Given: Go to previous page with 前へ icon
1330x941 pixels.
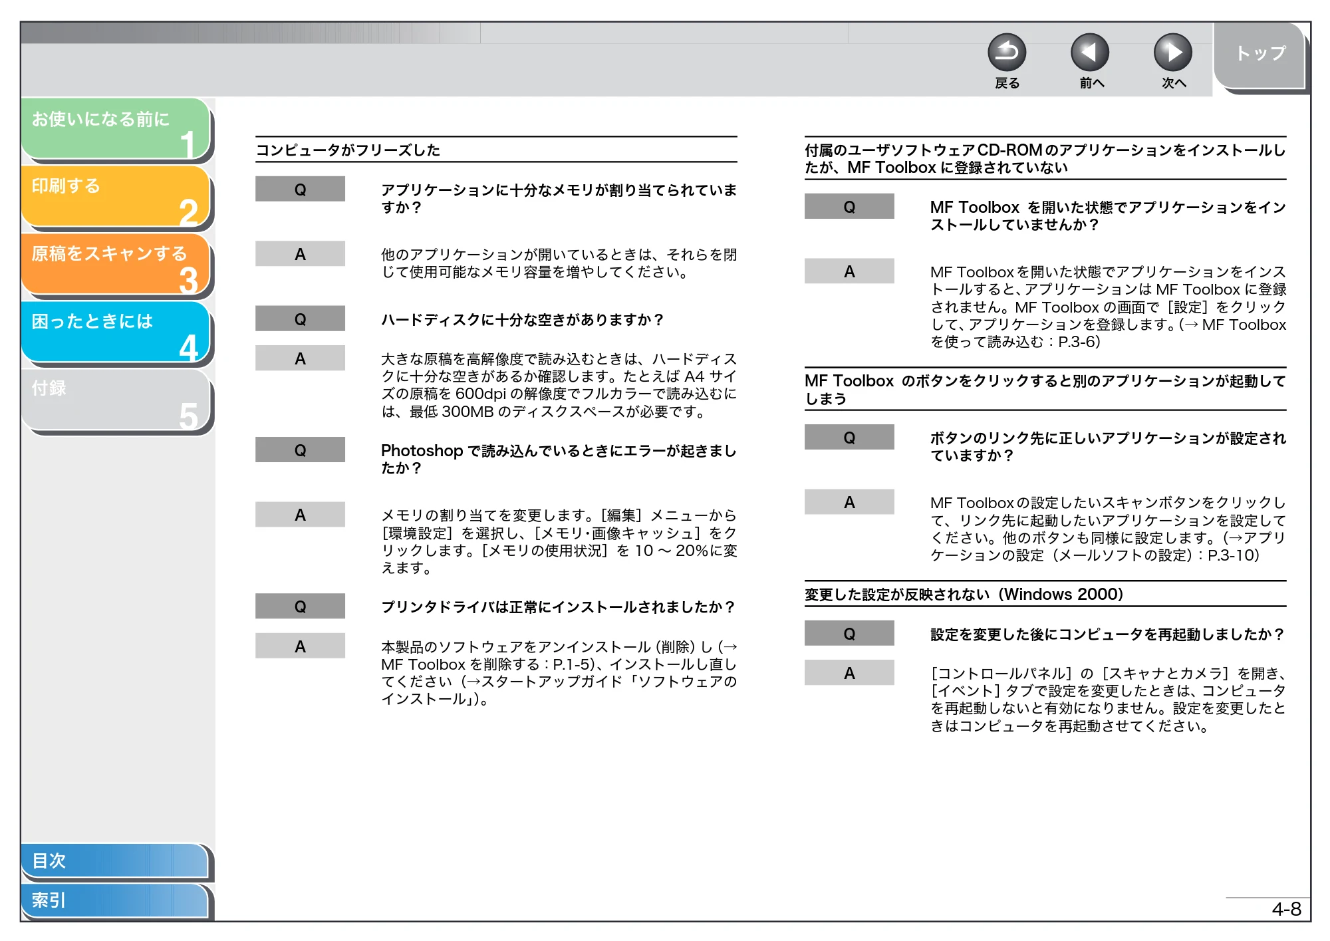Looking at the screenshot, I should (x=1090, y=53).
